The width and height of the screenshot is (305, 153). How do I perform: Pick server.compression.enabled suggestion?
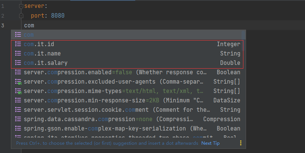tap(127, 72)
